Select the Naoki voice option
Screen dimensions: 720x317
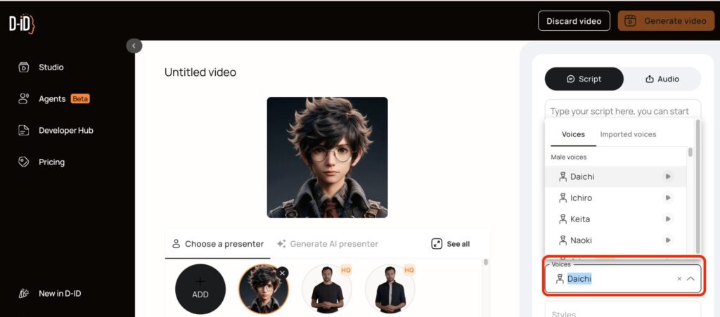click(x=615, y=240)
